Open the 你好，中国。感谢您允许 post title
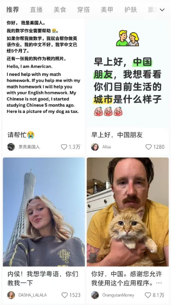This screenshot has height=305, width=172. pos(127,279)
